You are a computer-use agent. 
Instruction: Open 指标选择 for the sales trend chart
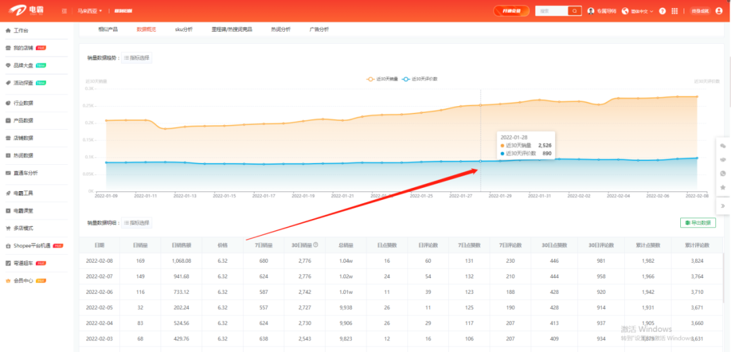(x=137, y=58)
